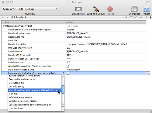152x113 pixels.
Task: Click the '${EXECUTABLE_NAME}' value cell
Action: point(106,37)
